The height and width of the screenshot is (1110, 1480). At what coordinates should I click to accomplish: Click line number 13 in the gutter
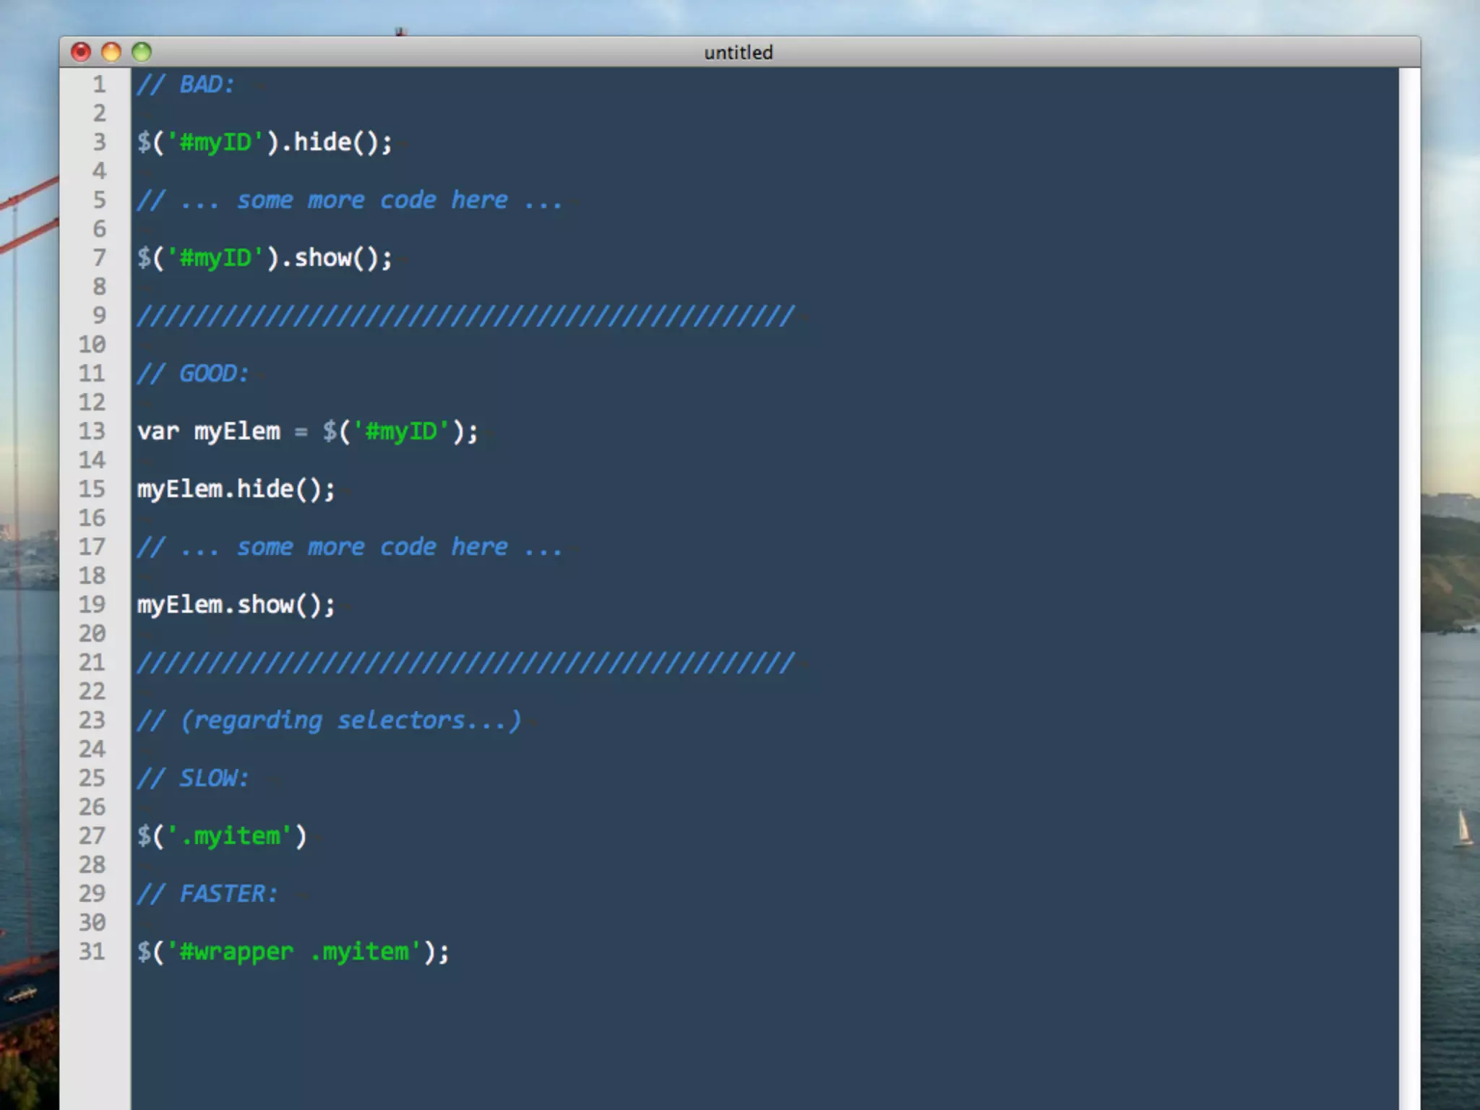[x=92, y=431]
